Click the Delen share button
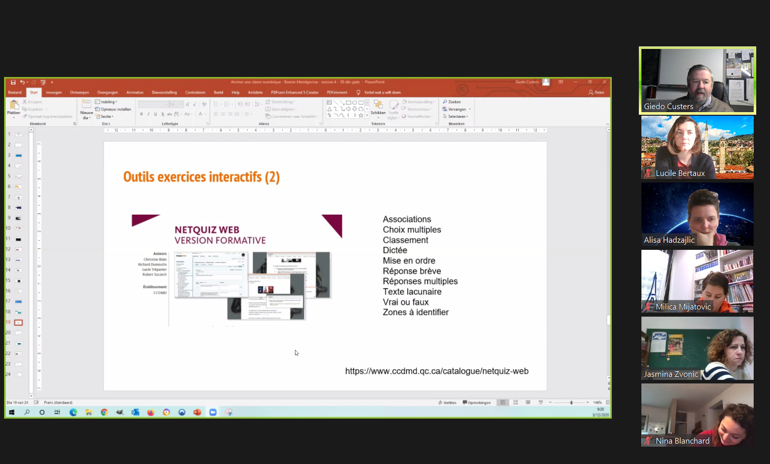The height and width of the screenshot is (464, 770). (x=596, y=93)
